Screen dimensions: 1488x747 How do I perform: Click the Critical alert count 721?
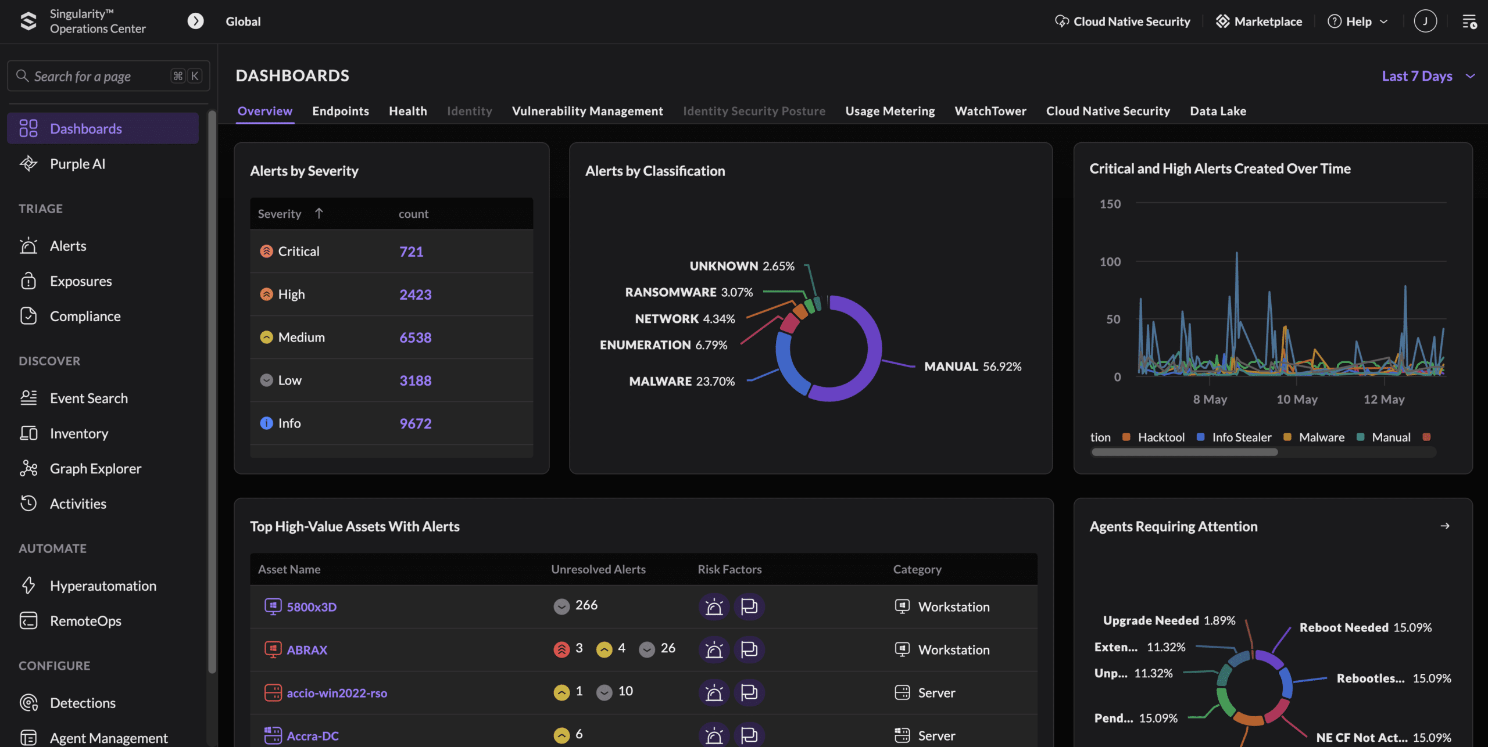pos(411,252)
